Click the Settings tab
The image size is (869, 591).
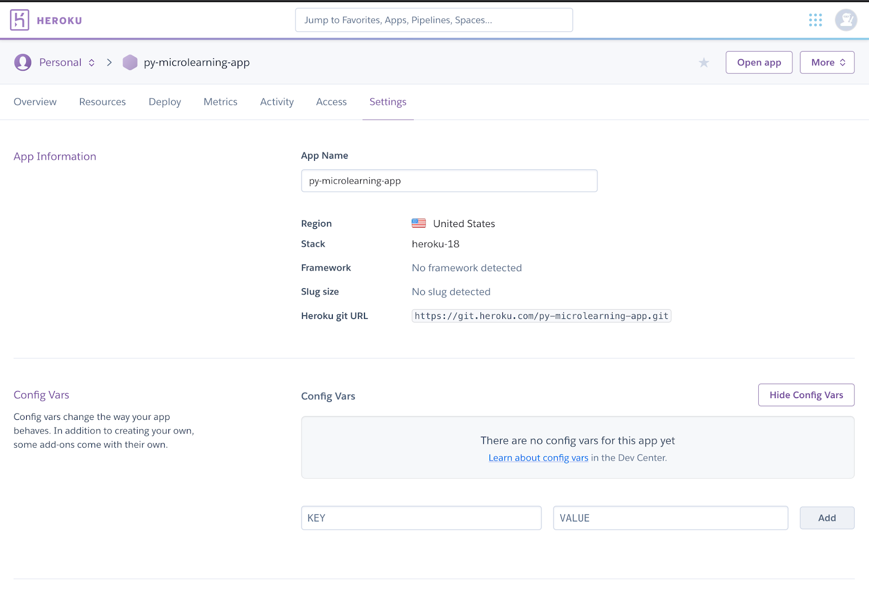[388, 102]
